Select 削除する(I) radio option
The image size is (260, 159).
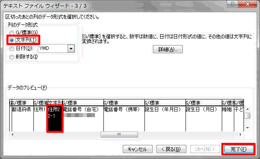pos(12,57)
